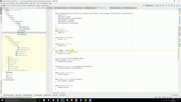
Task: Click the Rerun application icon
Action: [x=156, y=5]
